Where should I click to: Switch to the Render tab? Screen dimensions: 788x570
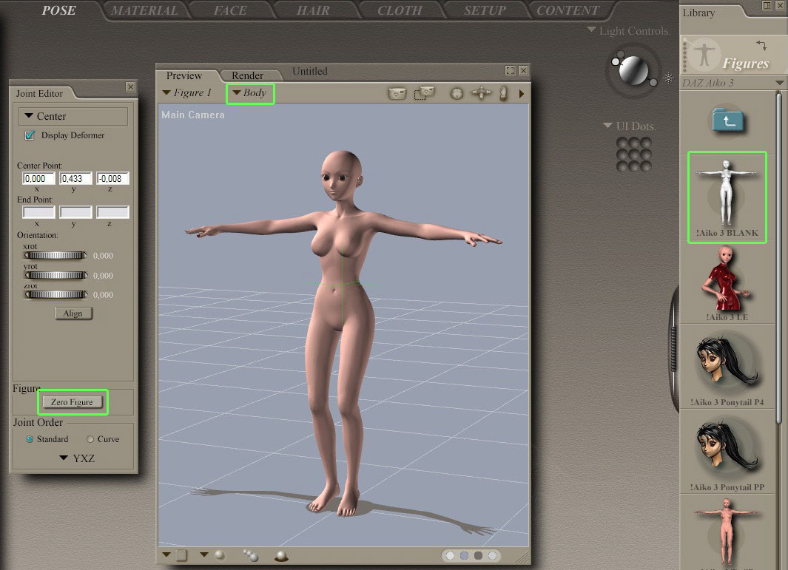coord(247,75)
